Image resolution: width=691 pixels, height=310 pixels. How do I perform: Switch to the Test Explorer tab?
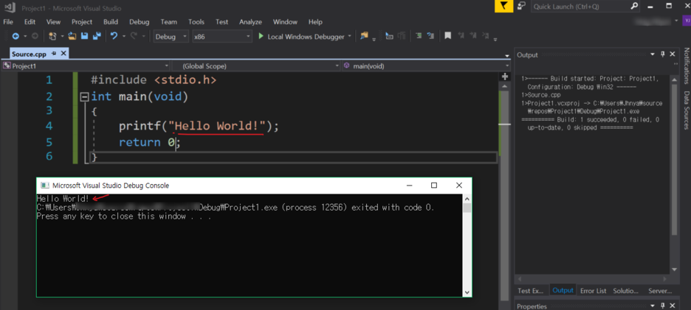coord(531,291)
